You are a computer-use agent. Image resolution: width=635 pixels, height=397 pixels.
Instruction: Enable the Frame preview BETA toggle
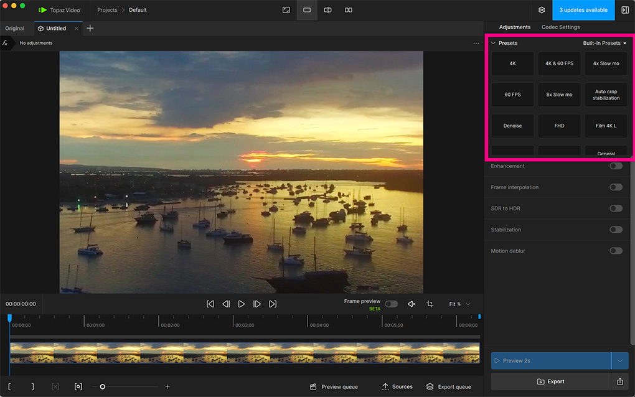click(x=391, y=304)
